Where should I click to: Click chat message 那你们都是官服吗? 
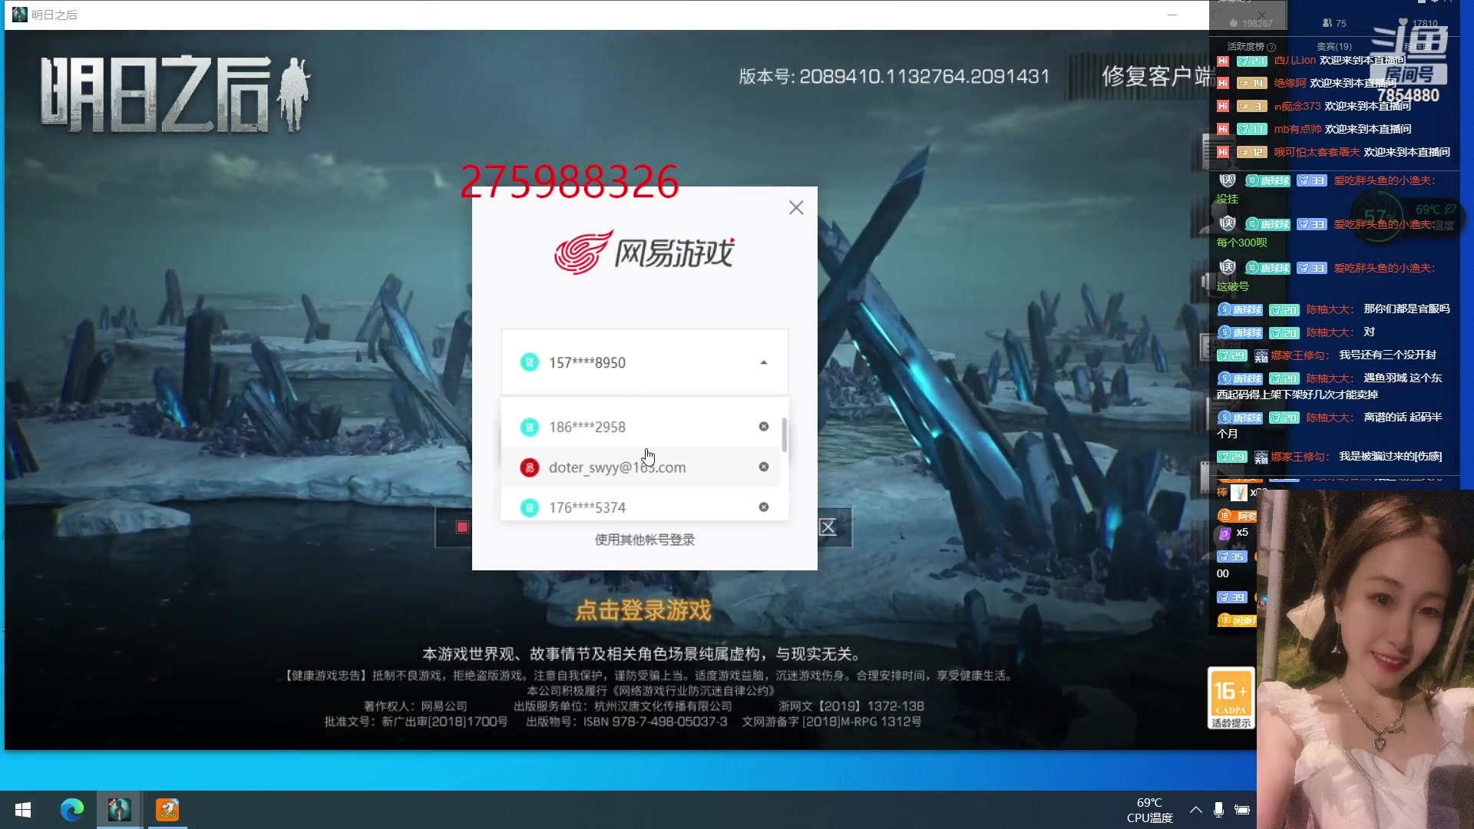[1406, 309]
